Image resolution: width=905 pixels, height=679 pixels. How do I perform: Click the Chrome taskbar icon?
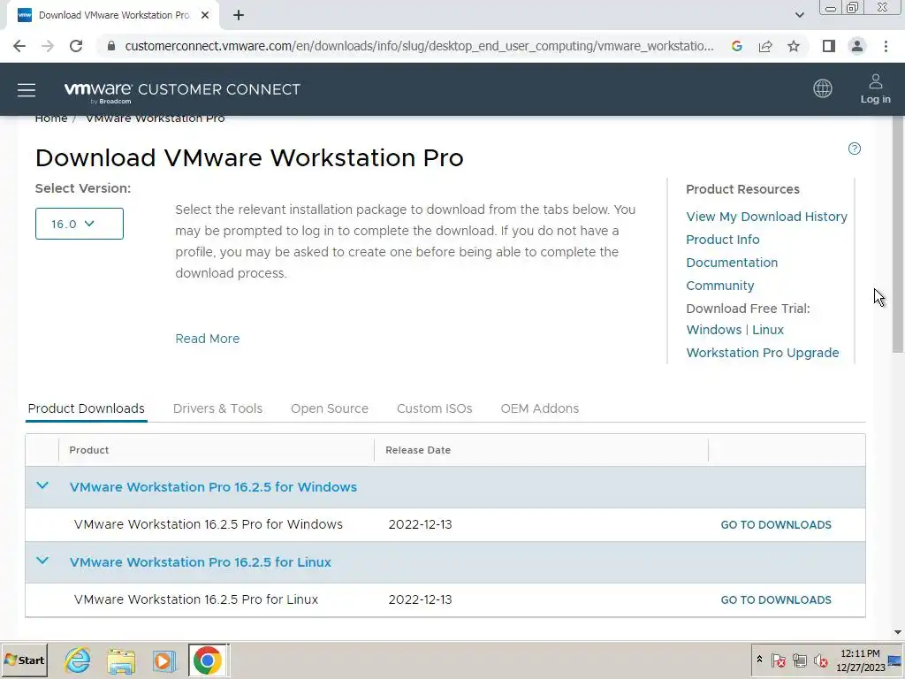[x=209, y=660]
